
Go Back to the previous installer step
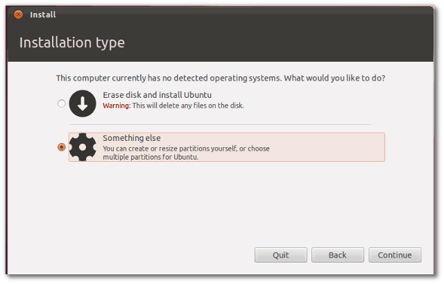pyautogui.click(x=338, y=255)
